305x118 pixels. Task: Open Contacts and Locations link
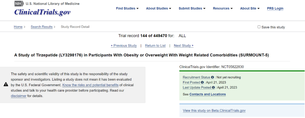[208, 94]
